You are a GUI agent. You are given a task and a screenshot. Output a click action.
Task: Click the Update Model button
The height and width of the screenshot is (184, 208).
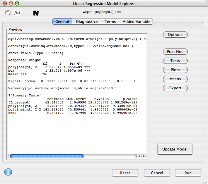175,149
